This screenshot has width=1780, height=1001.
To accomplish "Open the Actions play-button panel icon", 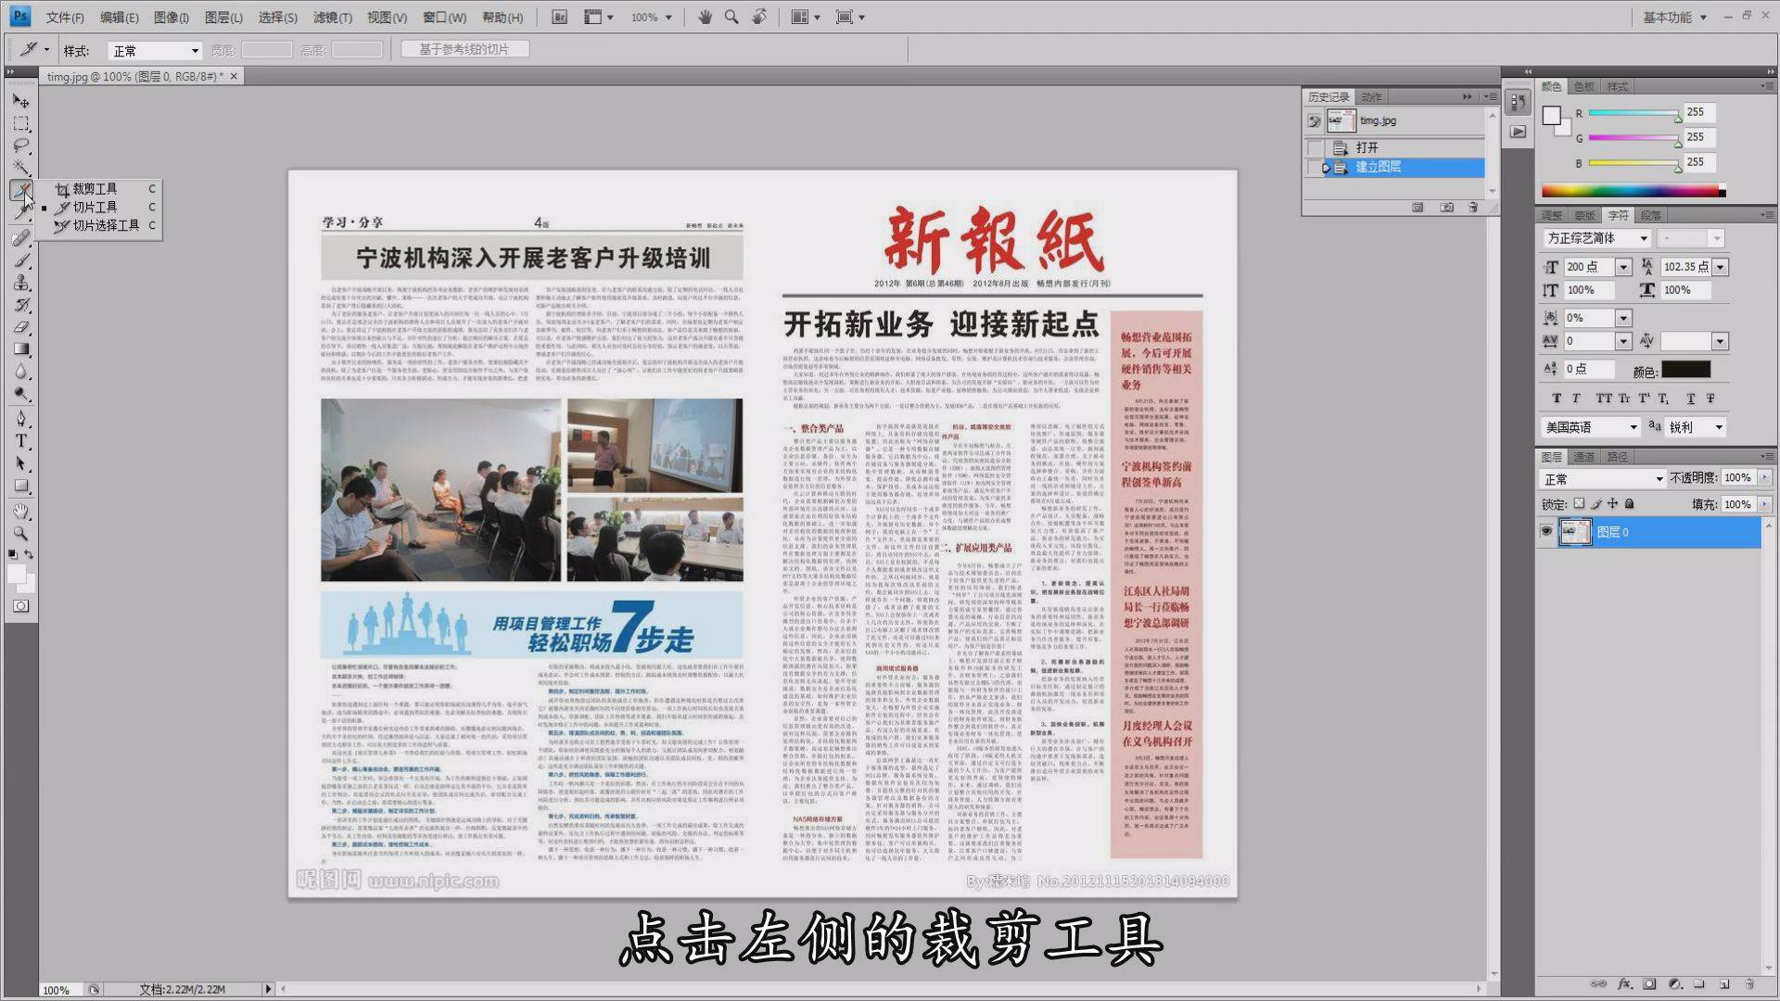I will (1518, 132).
